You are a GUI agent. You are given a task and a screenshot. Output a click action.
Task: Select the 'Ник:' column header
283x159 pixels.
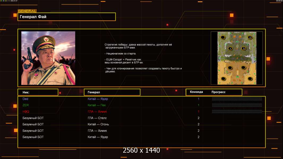coord(38,92)
